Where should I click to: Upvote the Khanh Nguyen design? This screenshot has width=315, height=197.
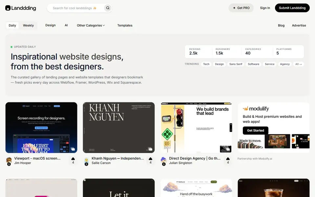pyautogui.click(x=151, y=161)
